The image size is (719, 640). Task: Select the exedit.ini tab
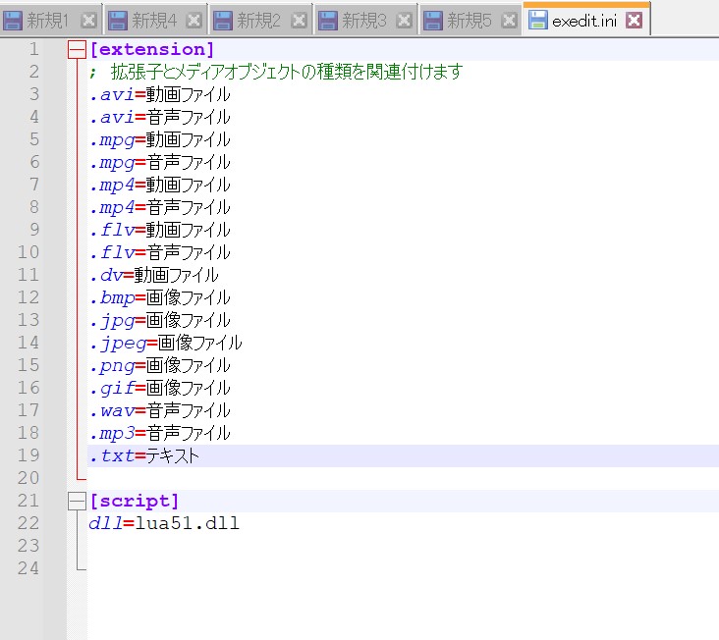tap(584, 21)
